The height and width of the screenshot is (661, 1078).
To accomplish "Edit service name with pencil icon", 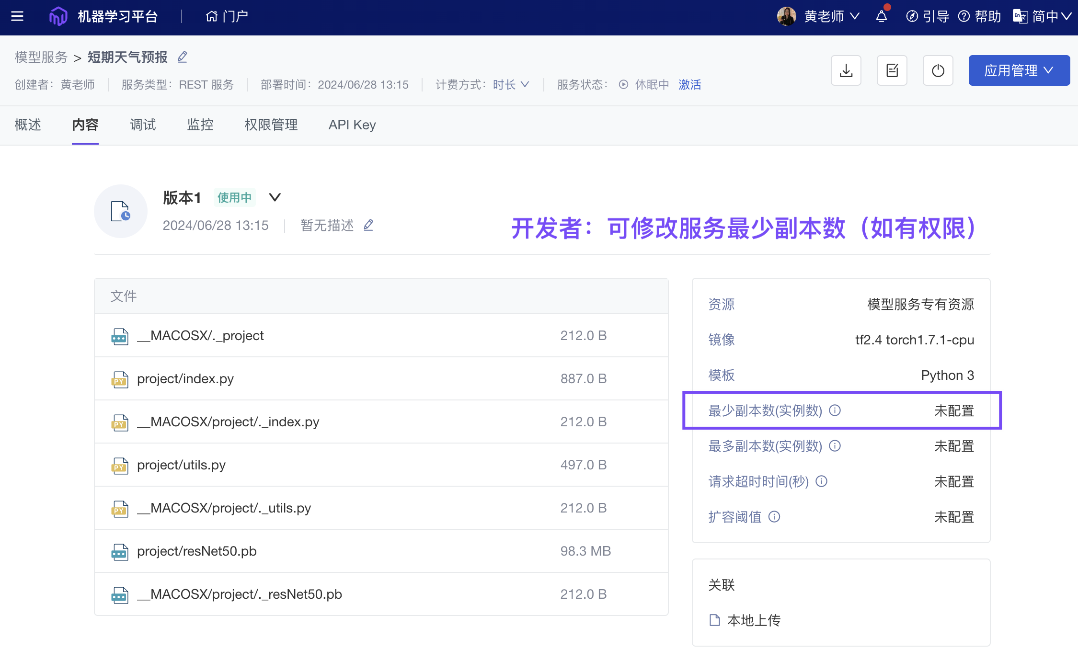I will click(183, 57).
